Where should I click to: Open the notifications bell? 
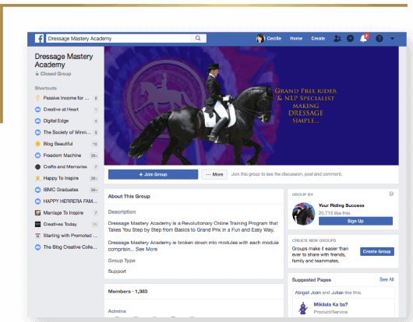pos(363,38)
